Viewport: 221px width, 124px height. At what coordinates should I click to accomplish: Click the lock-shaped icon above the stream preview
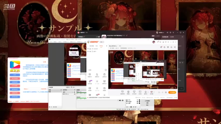pos(164,47)
